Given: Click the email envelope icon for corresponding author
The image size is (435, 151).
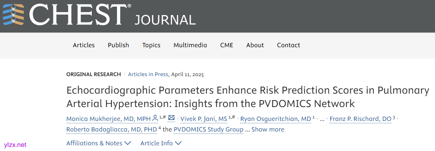Looking at the screenshot, I should (172, 118).
